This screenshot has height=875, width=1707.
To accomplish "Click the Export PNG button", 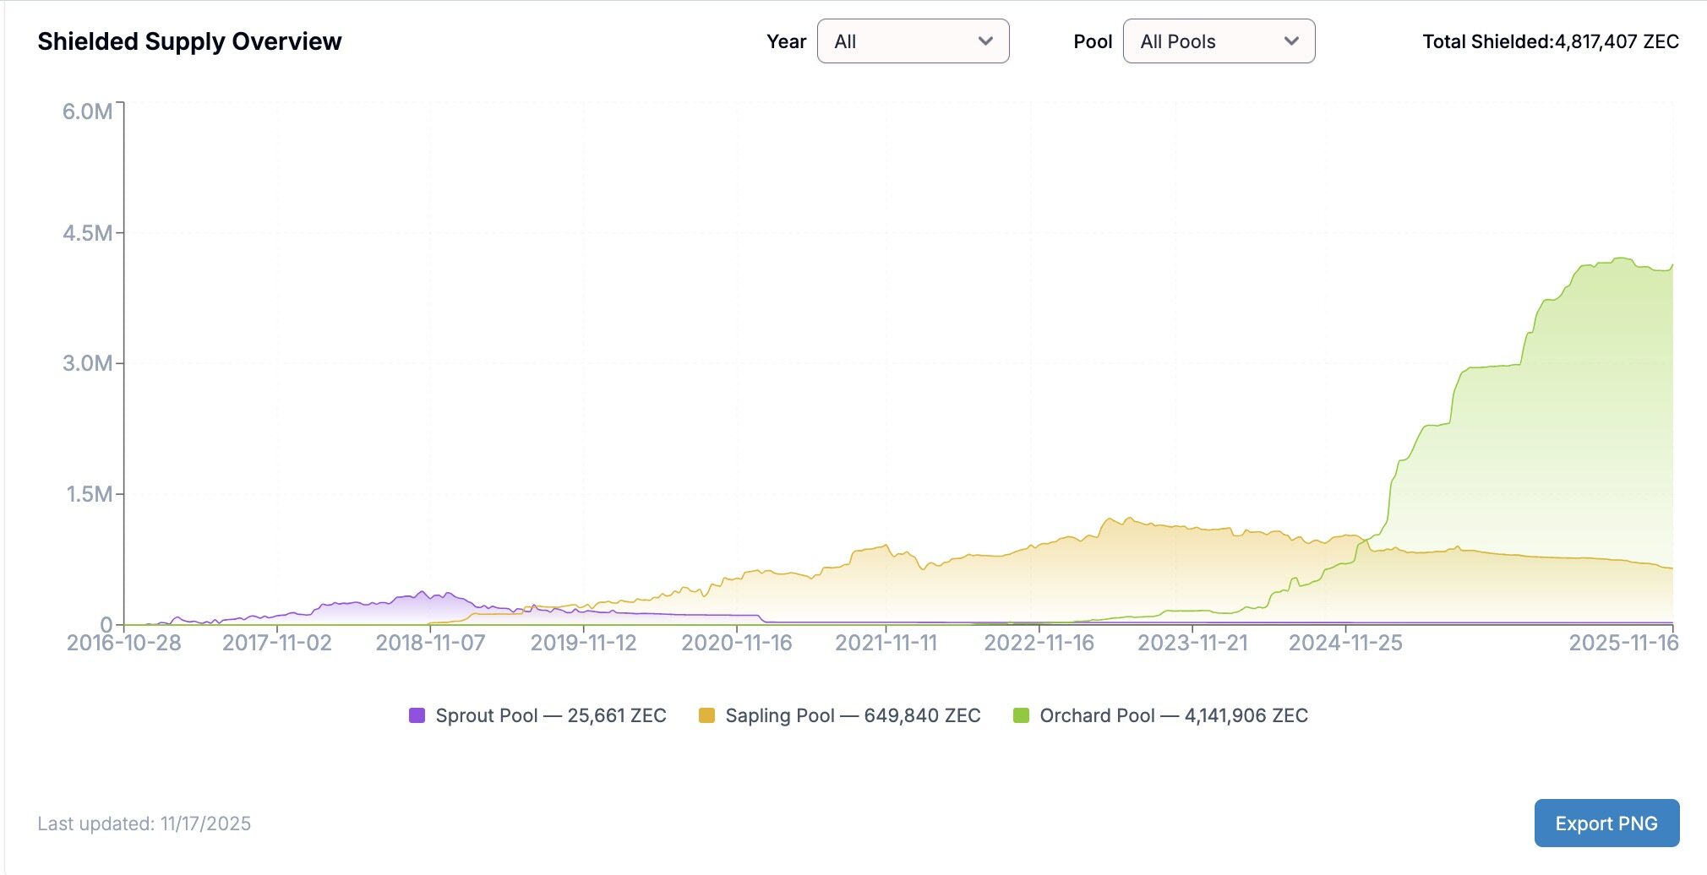I will (1606, 823).
